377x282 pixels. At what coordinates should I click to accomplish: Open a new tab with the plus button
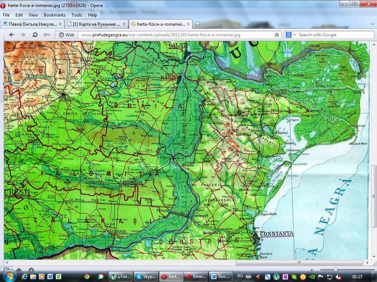[x=197, y=24]
